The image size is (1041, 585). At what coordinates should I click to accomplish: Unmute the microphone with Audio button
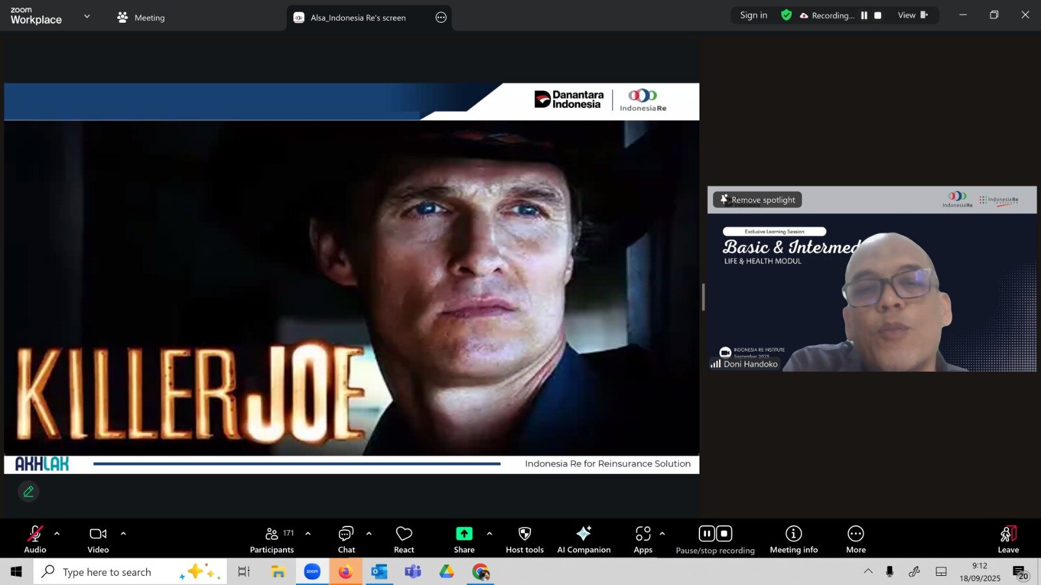click(x=35, y=539)
